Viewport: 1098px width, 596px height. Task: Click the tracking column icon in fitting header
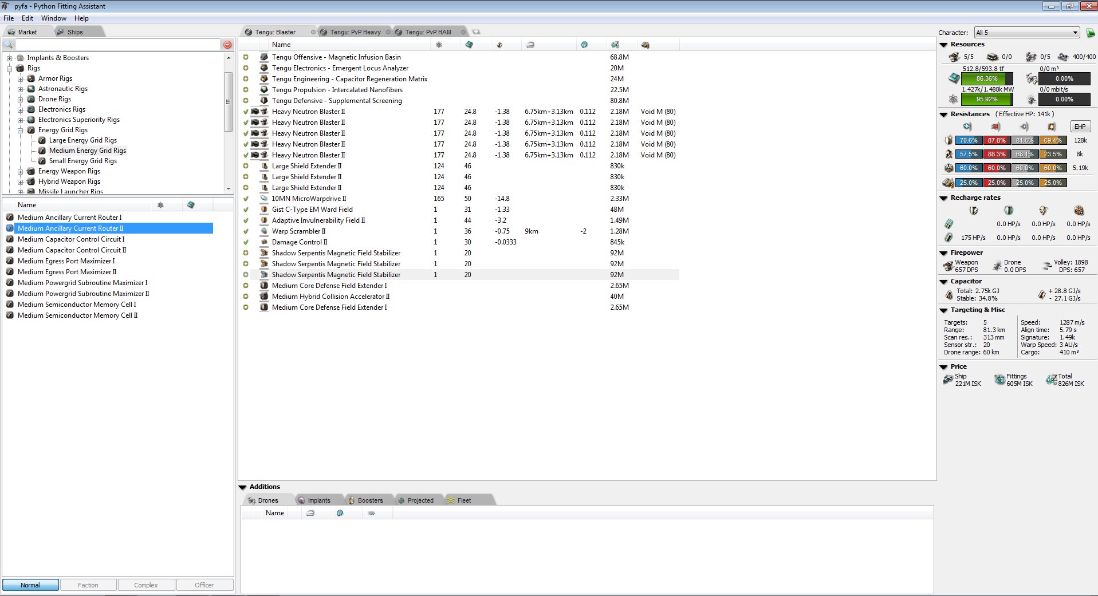click(584, 45)
